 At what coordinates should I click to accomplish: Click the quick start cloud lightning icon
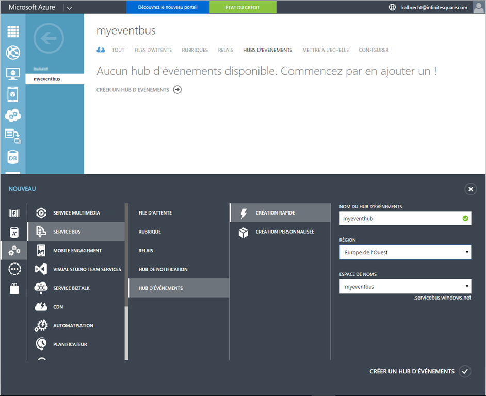click(x=101, y=50)
